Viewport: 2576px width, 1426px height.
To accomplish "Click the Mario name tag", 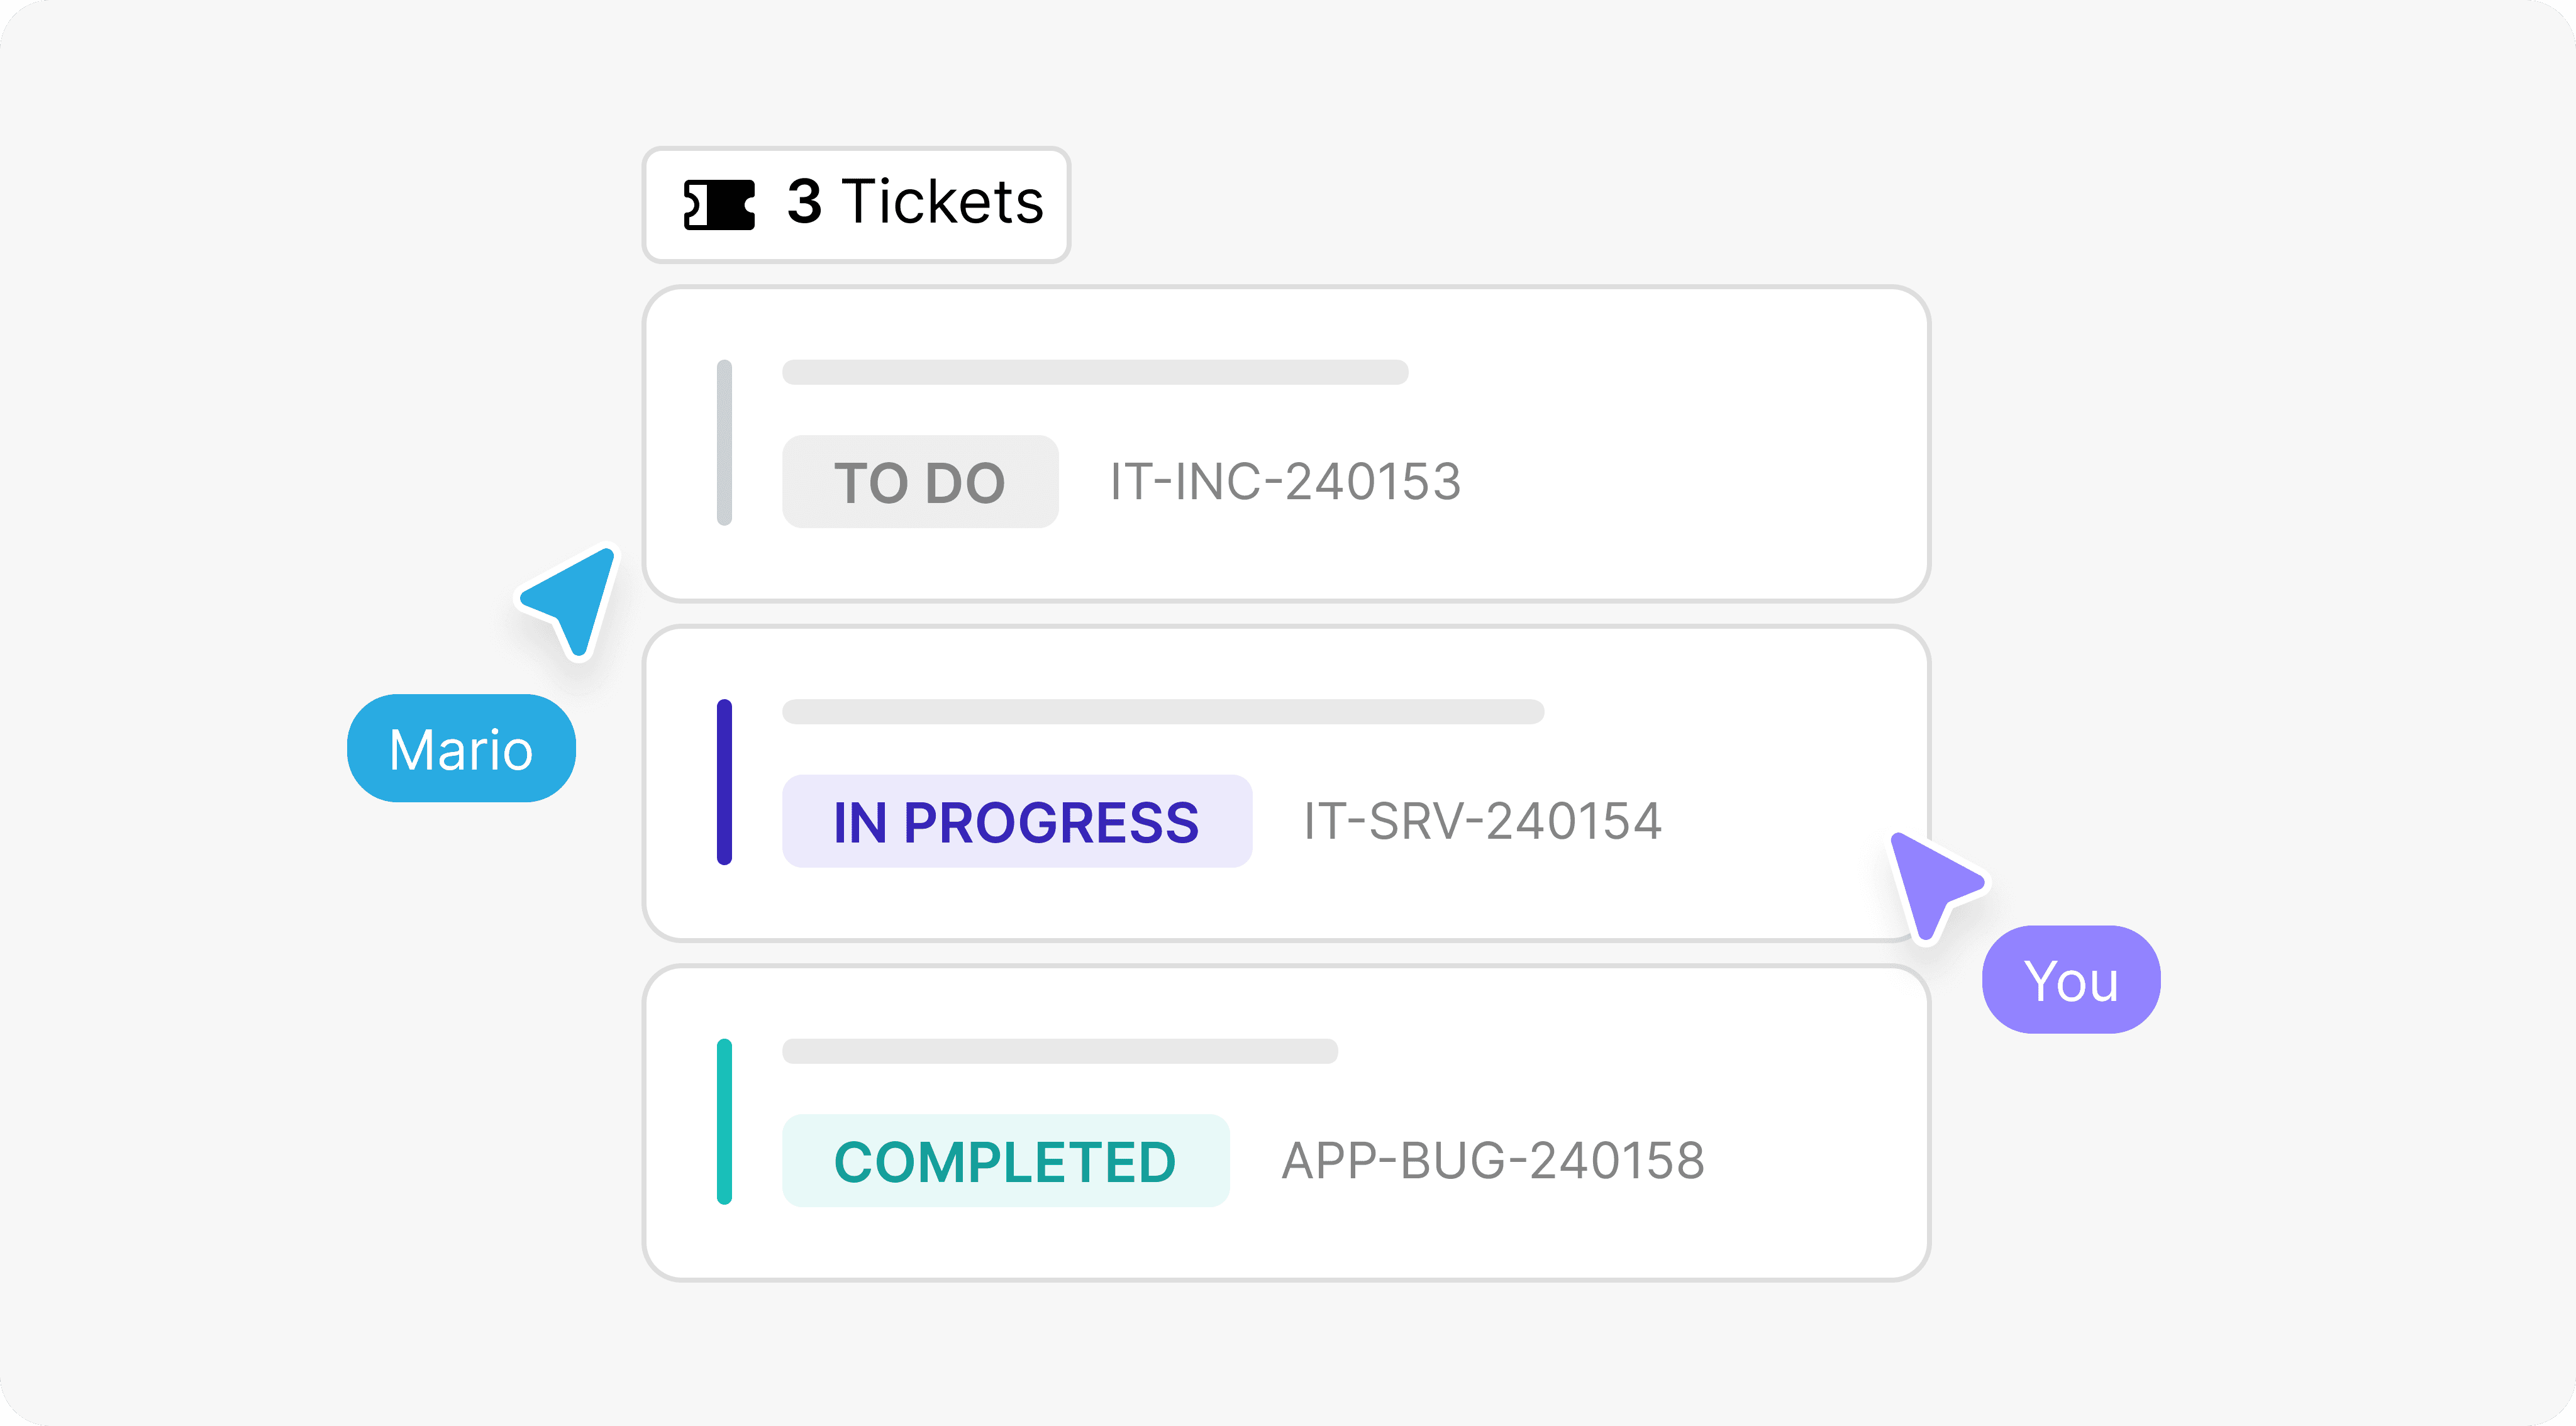I will click(x=461, y=748).
